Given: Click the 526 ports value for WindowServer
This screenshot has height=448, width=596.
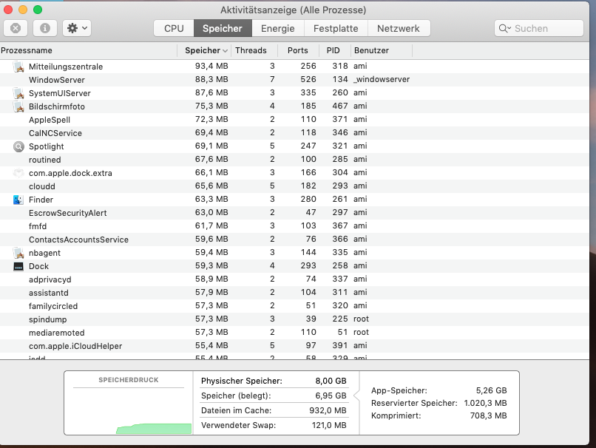Looking at the screenshot, I should click(308, 79).
